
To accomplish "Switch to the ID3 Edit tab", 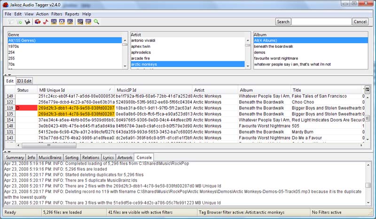I will [24, 81].
